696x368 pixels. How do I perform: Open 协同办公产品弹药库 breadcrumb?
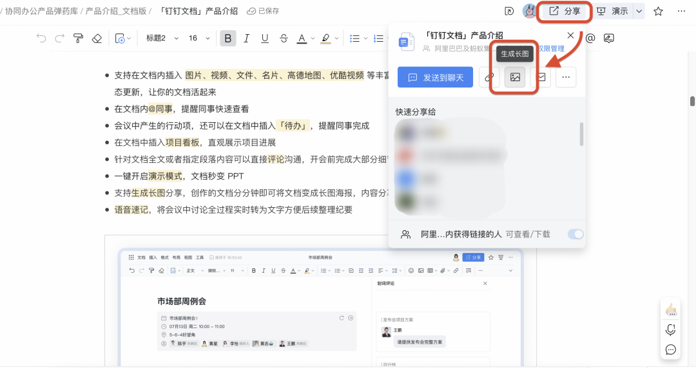pos(41,11)
